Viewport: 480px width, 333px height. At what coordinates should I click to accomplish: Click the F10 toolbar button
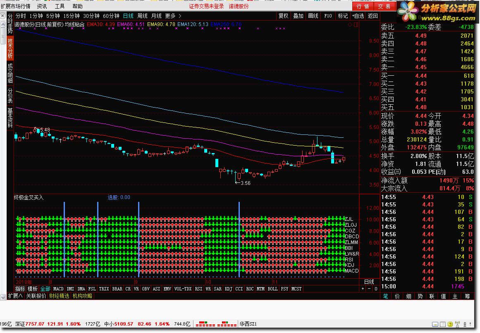(x=328, y=16)
